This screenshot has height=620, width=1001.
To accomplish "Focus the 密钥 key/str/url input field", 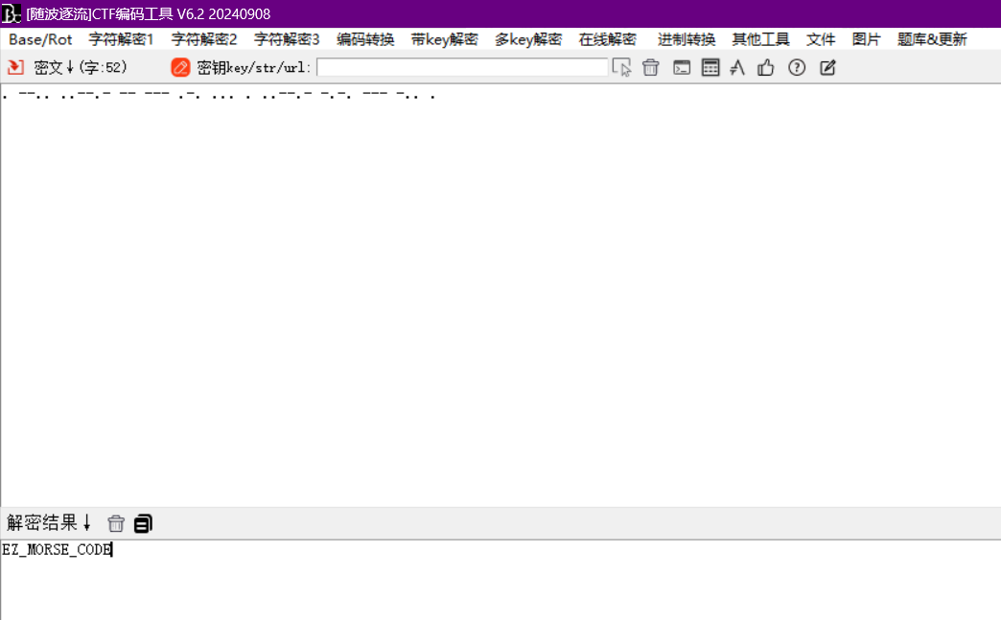I will 462,68.
